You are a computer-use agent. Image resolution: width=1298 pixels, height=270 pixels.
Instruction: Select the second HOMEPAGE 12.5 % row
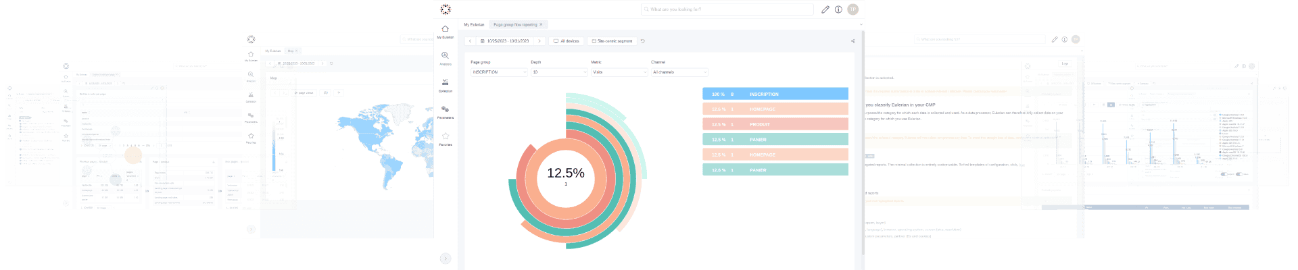click(x=775, y=155)
